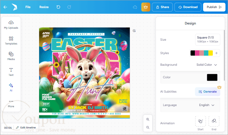This screenshot has height=135, width=228.
Task: Zoom out of the canvas
Action: (x=148, y=128)
